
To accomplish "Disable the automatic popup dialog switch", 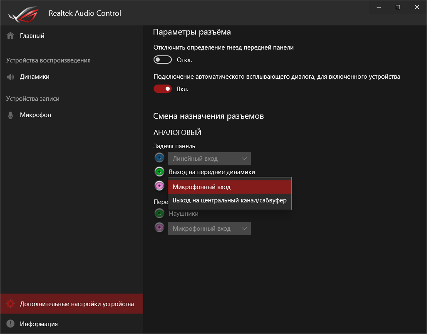I will [163, 89].
